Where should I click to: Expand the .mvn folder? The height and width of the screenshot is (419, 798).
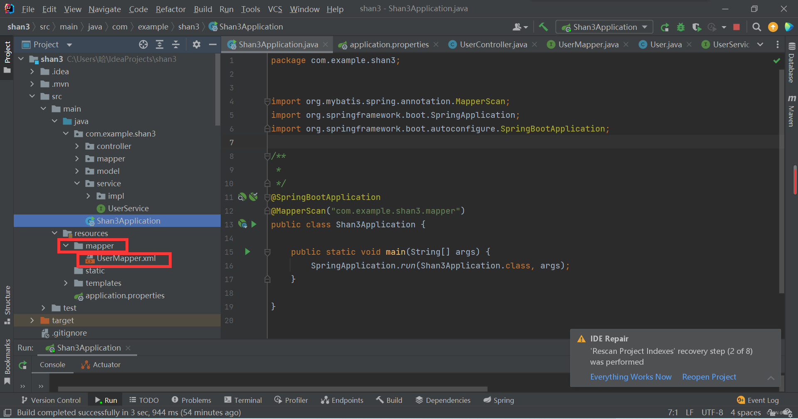click(x=32, y=84)
